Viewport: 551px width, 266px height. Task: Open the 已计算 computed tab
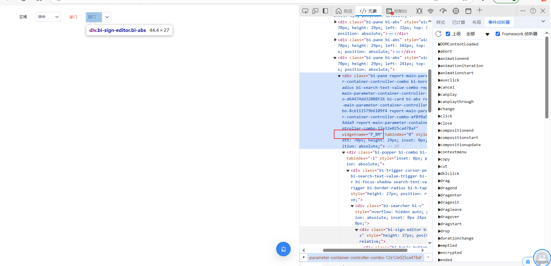click(x=458, y=22)
